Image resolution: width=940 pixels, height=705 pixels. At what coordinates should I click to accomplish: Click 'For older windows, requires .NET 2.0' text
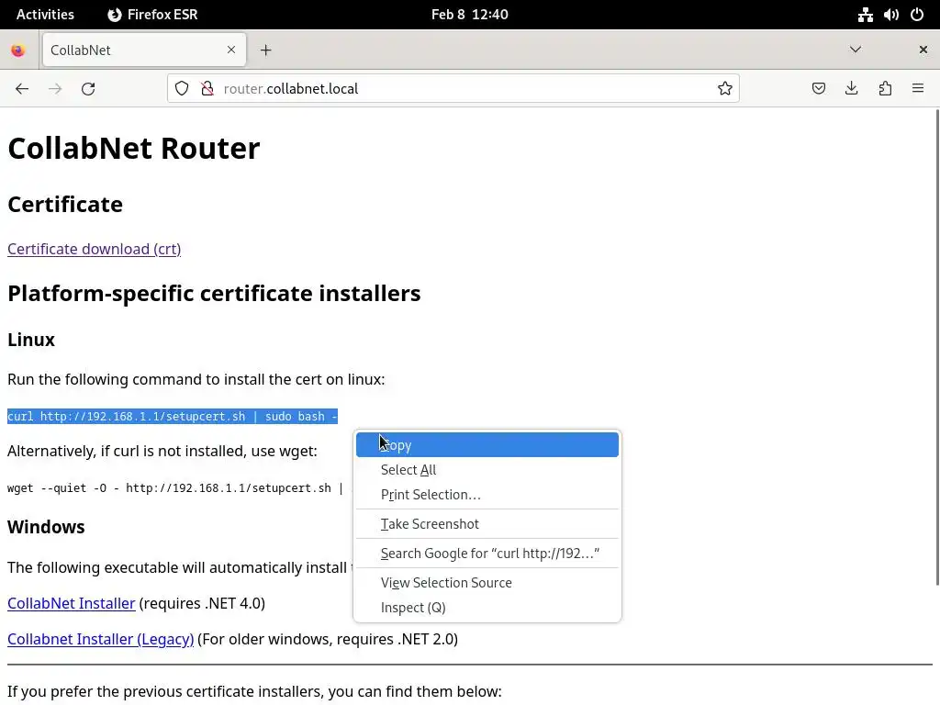330,639
